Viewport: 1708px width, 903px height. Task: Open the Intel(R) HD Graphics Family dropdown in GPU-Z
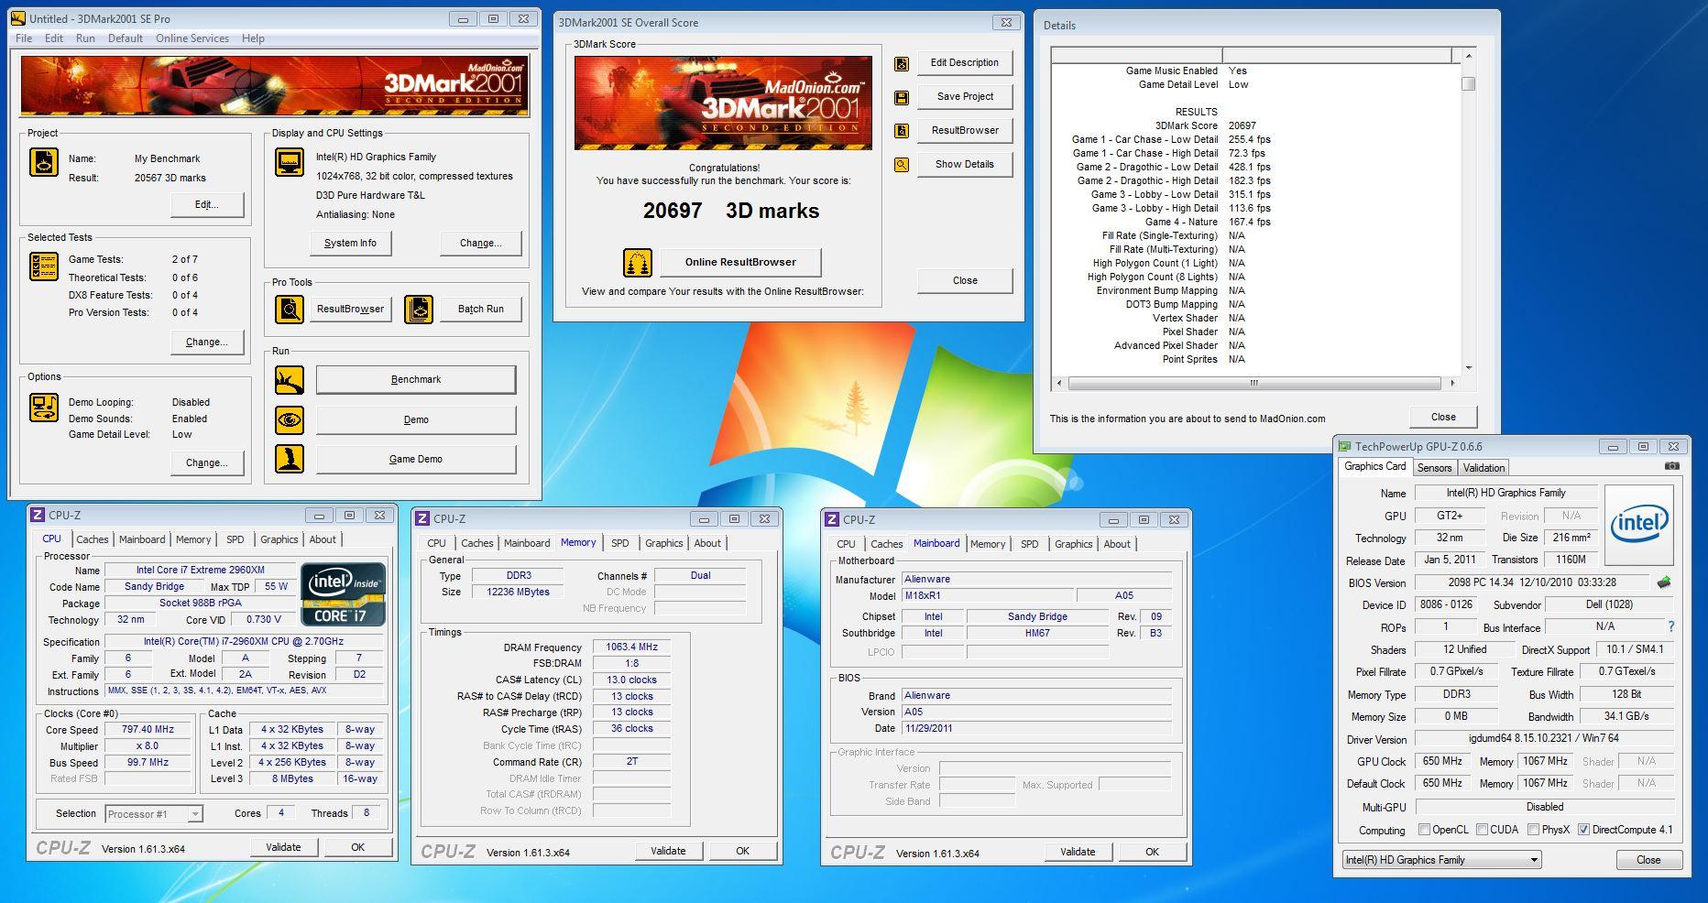point(1441,860)
